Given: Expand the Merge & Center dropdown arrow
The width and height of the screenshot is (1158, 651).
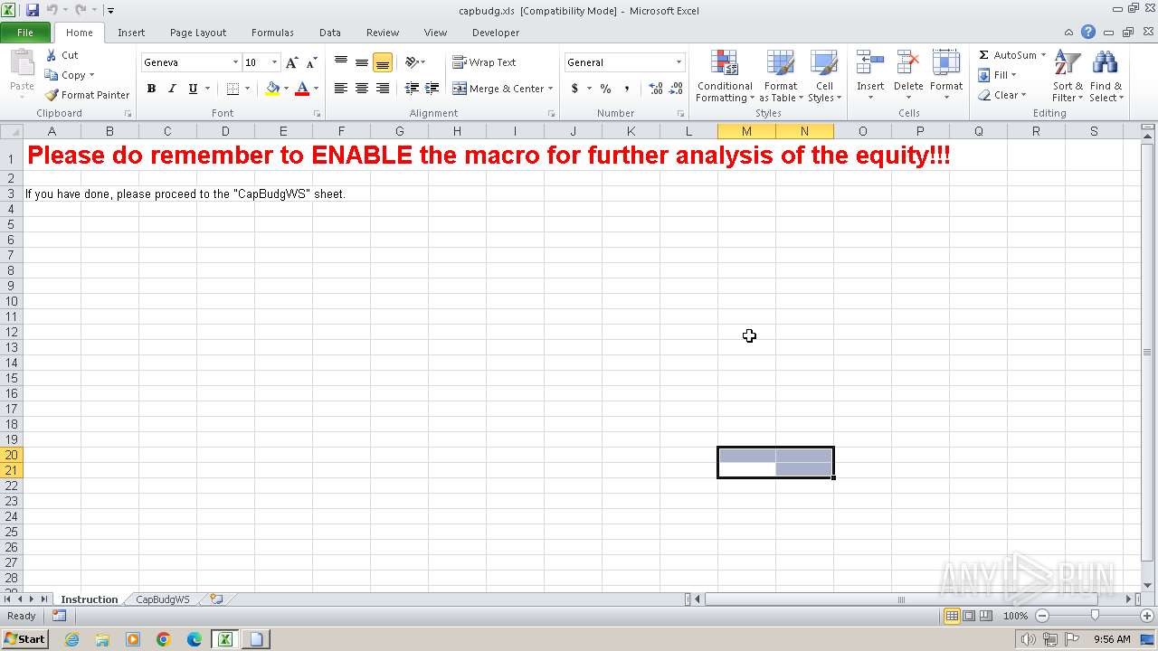Looking at the screenshot, I should (551, 89).
